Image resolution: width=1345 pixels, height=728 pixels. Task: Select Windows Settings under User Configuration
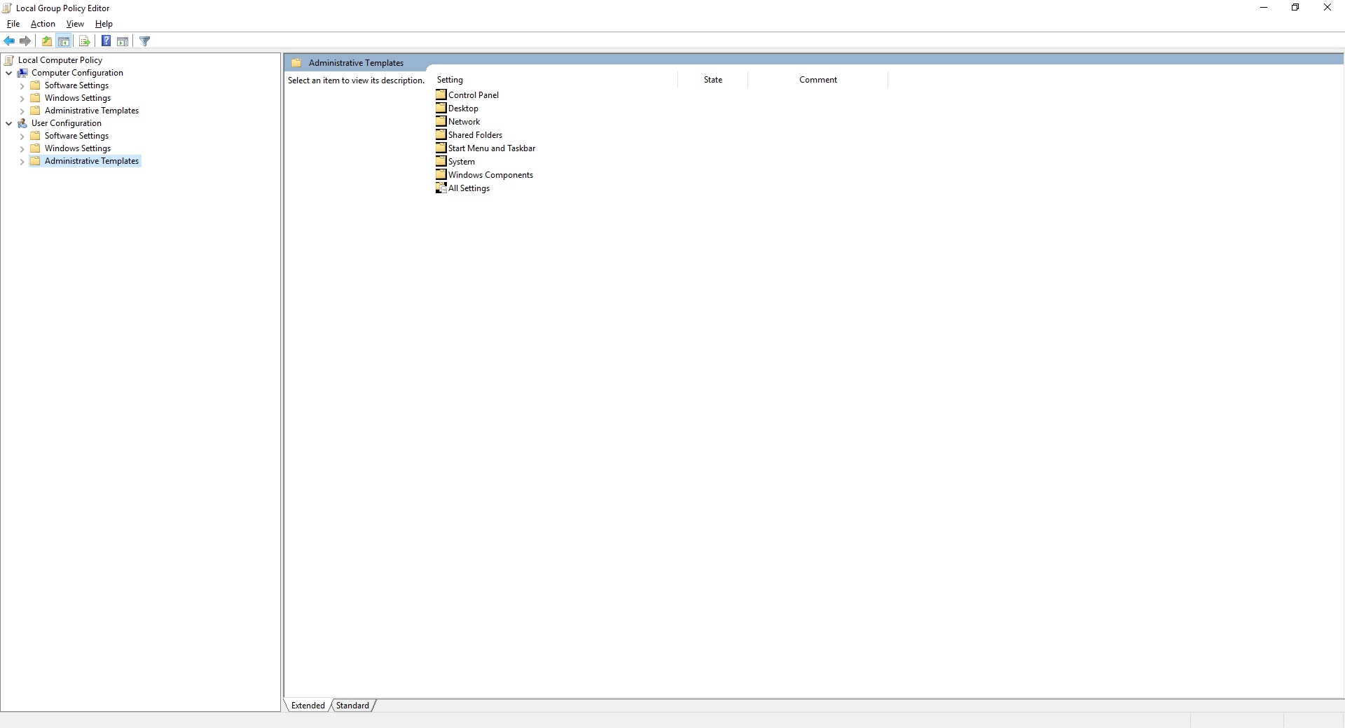(78, 148)
